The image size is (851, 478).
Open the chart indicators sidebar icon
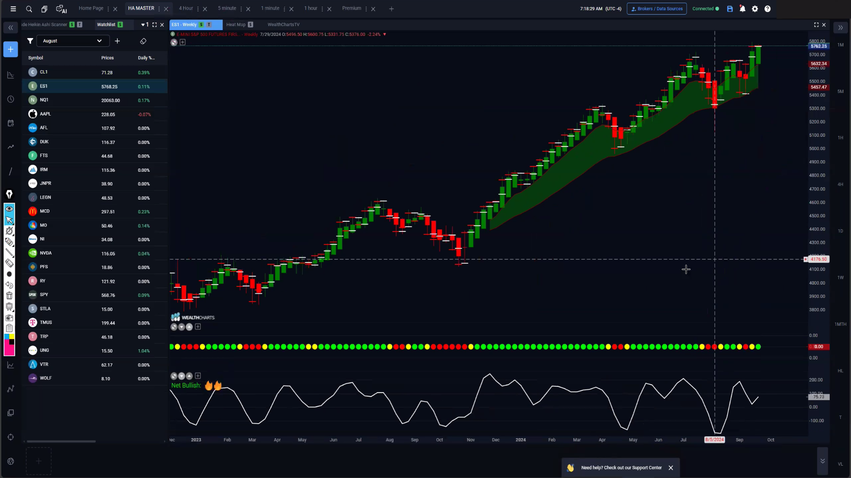11,75
